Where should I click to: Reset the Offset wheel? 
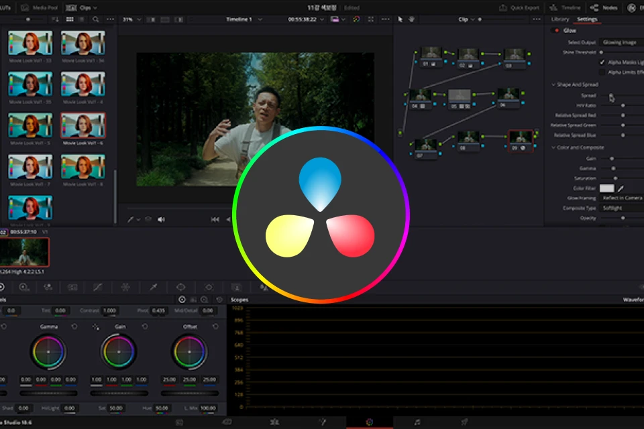point(215,327)
